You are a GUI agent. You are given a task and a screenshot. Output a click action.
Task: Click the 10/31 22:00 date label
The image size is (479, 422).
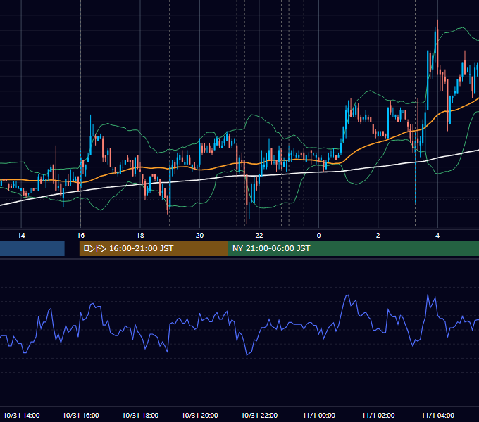pyautogui.click(x=259, y=416)
